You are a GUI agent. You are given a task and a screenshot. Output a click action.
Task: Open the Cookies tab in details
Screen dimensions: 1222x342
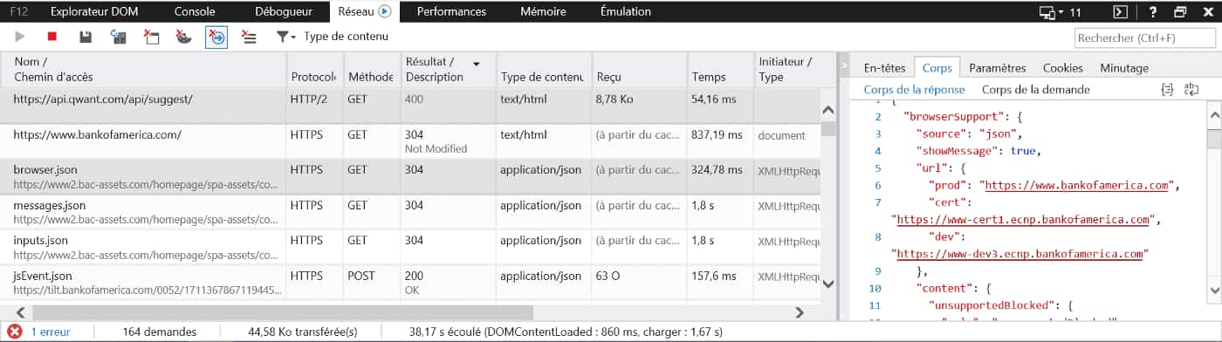(1062, 67)
